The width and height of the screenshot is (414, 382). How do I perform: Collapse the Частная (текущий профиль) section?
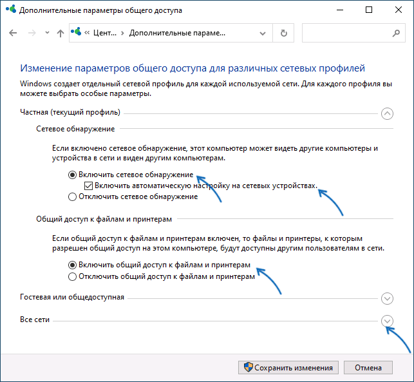click(x=387, y=114)
